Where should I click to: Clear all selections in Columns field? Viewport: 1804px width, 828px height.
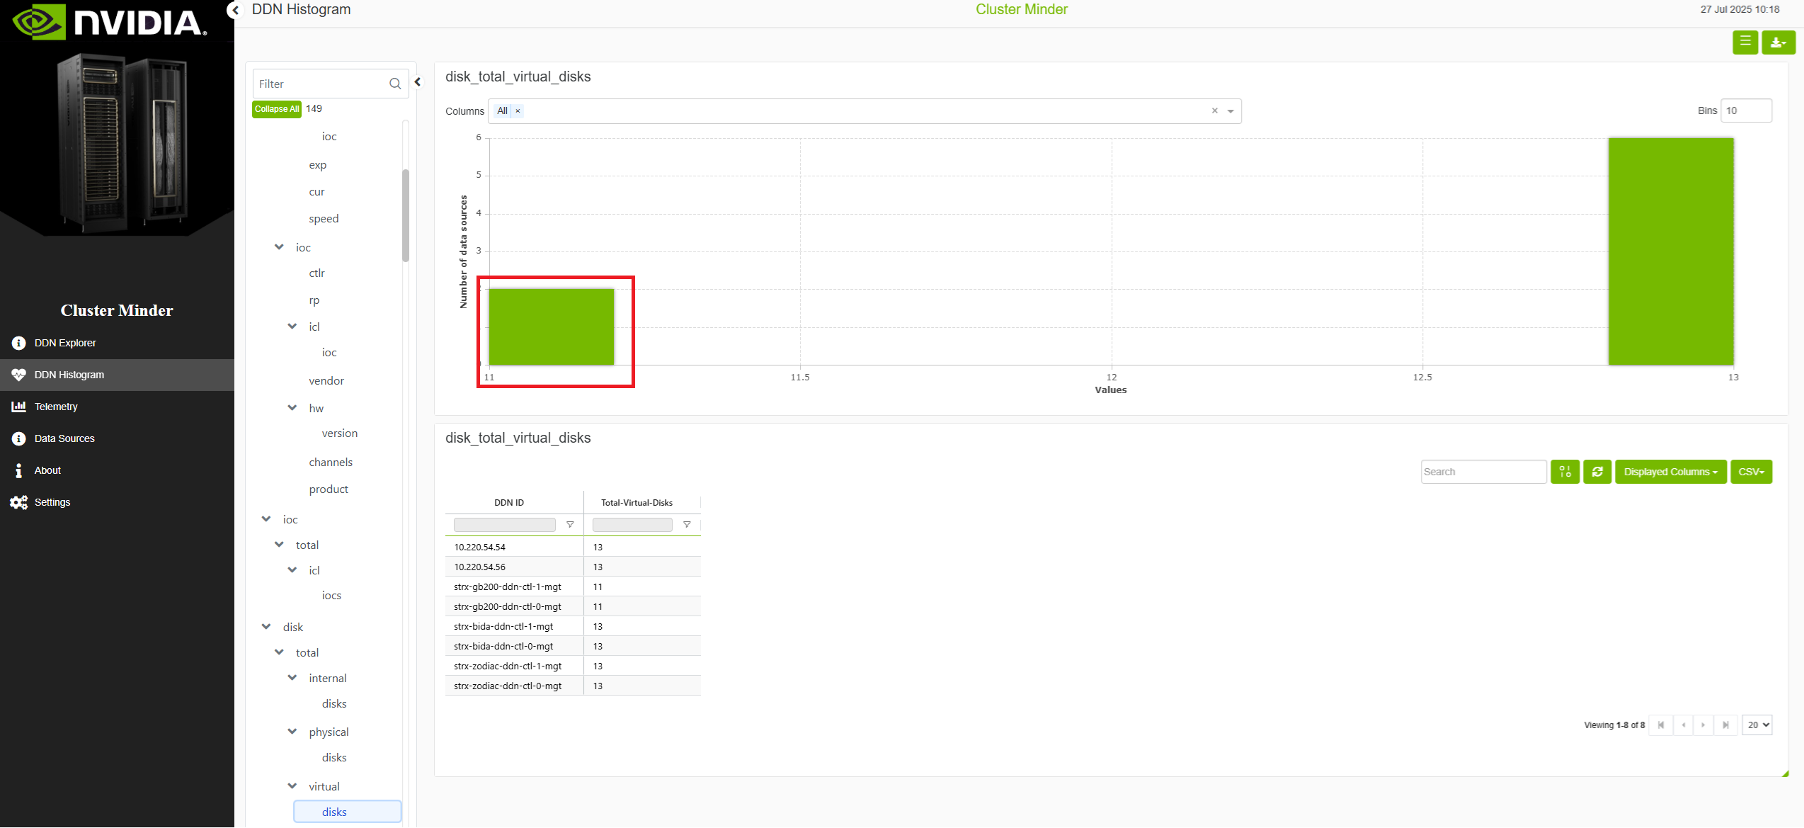click(1215, 110)
